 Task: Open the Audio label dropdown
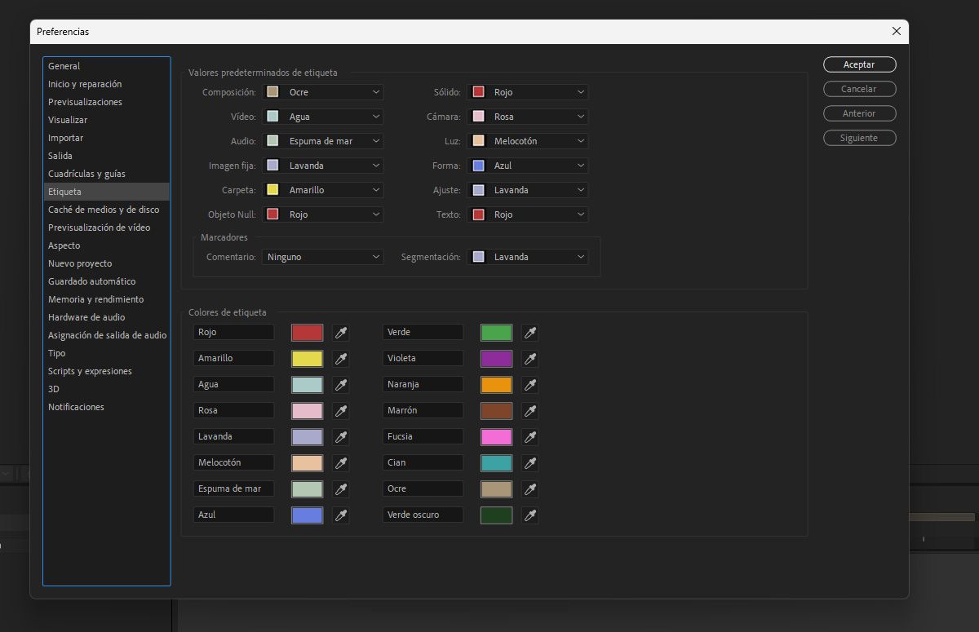pos(323,141)
